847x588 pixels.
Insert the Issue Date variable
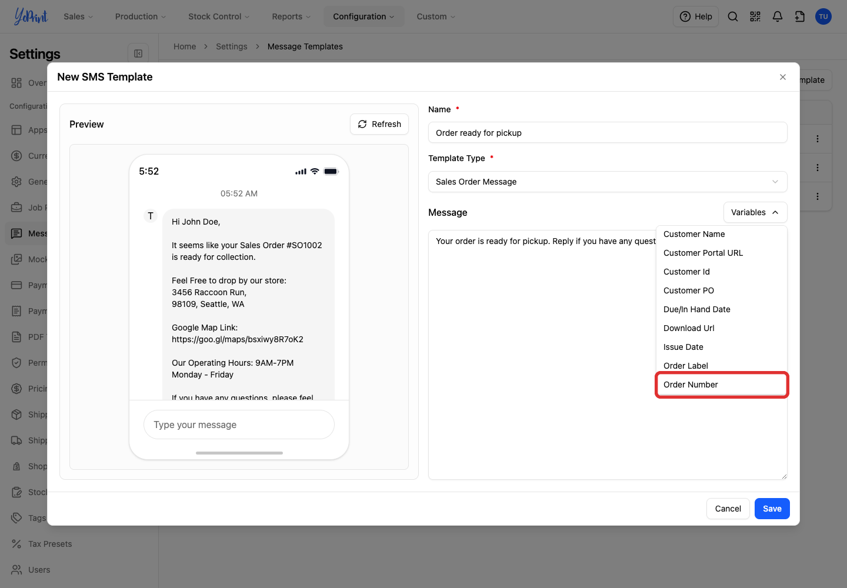[722, 347]
